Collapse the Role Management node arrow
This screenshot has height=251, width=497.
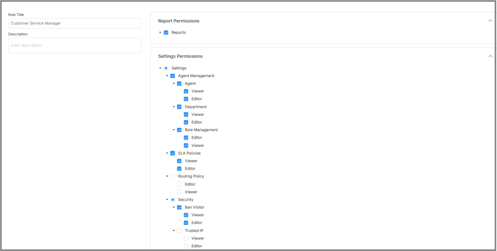[x=174, y=130]
